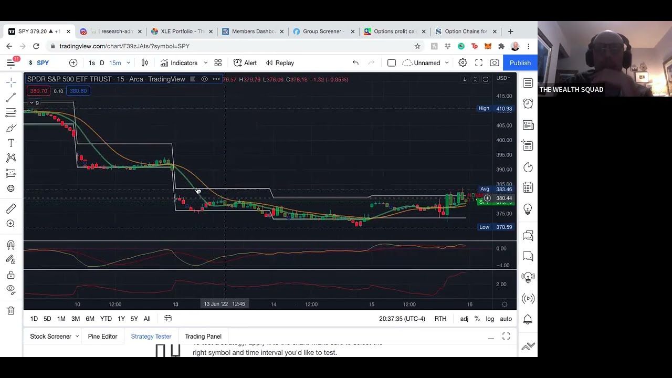
Task: Toggle lock all drawing tools
Action: (10, 275)
